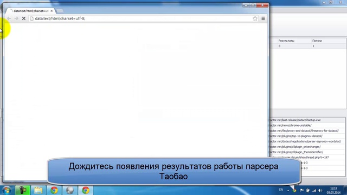The image size is (347, 195).
Task: Open the colored tray icon beside Action Center
Action: point(294,190)
